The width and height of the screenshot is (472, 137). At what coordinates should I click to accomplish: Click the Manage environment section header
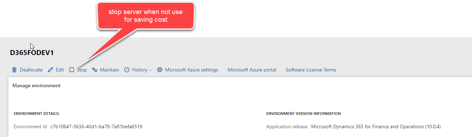tap(36, 85)
